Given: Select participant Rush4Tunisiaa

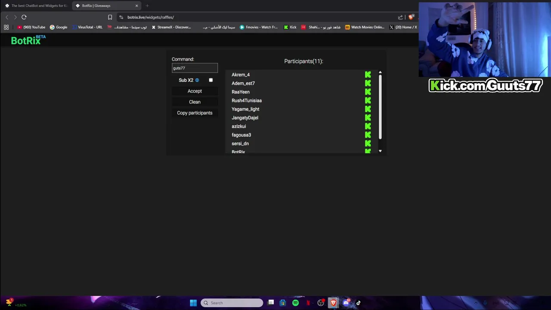Looking at the screenshot, I should (x=247, y=100).
